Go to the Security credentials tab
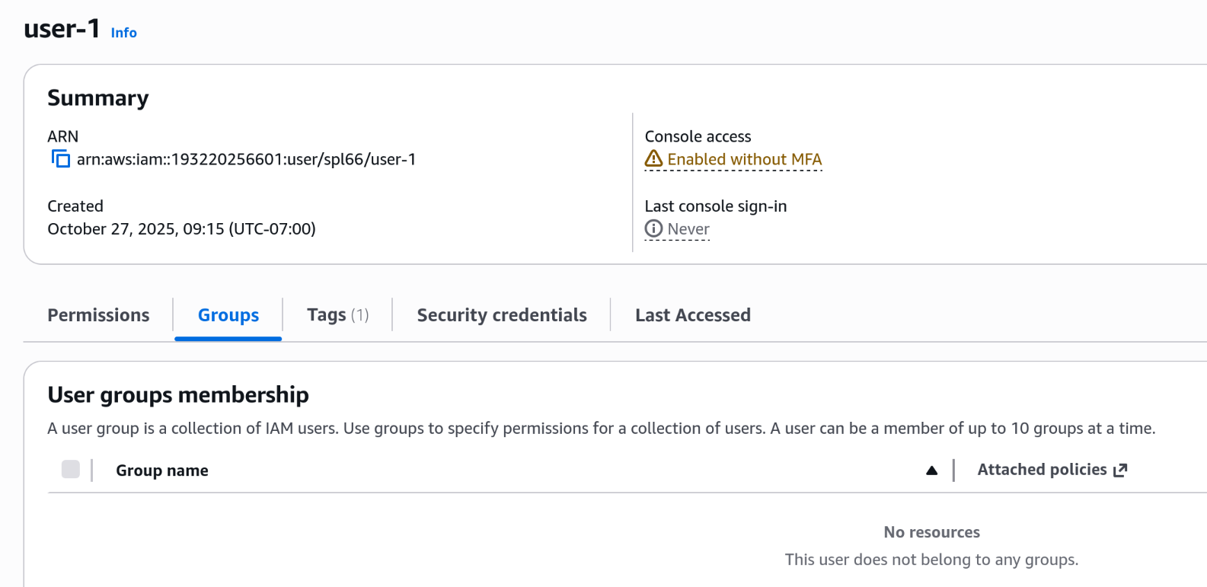1207x587 pixels. [502, 315]
